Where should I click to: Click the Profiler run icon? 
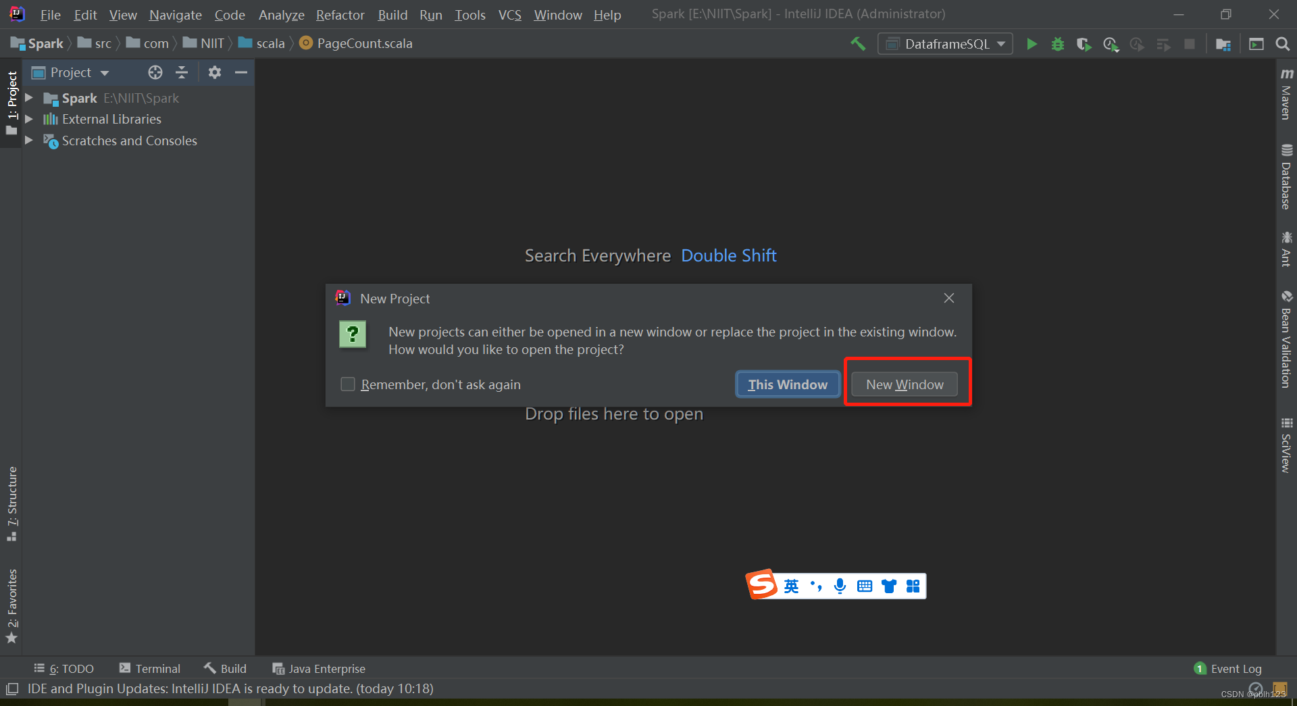tap(1111, 44)
